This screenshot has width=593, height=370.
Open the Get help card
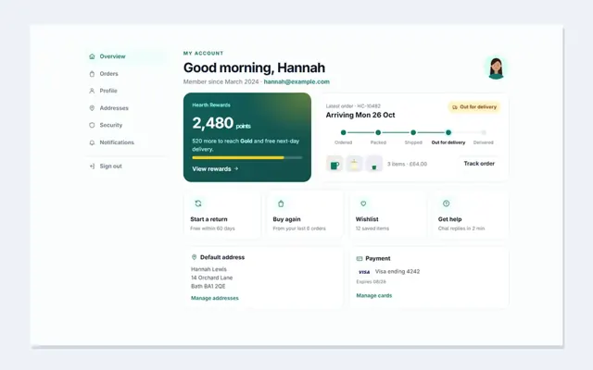(x=470, y=215)
